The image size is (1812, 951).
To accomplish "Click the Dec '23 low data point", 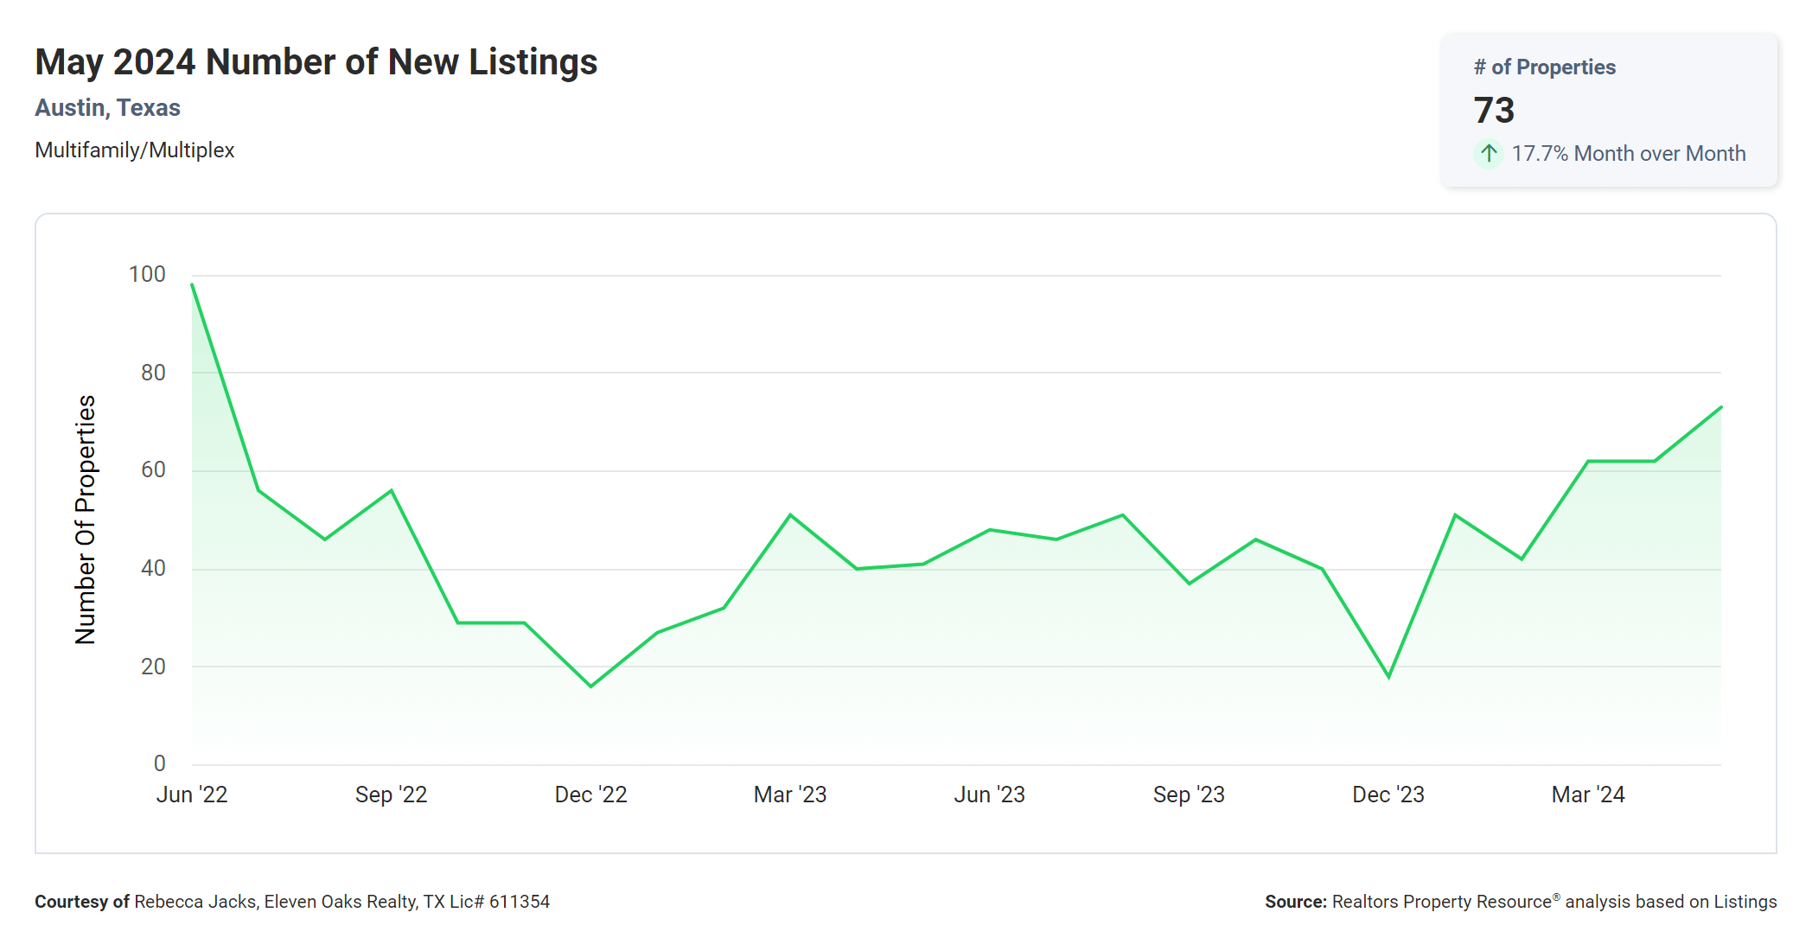I will pyautogui.click(x=1388, y=677).
